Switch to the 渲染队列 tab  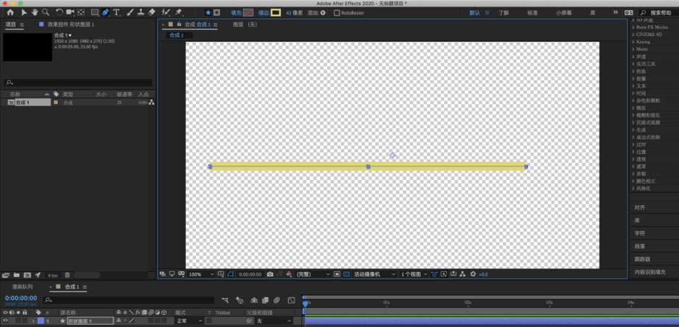(22, 287)
